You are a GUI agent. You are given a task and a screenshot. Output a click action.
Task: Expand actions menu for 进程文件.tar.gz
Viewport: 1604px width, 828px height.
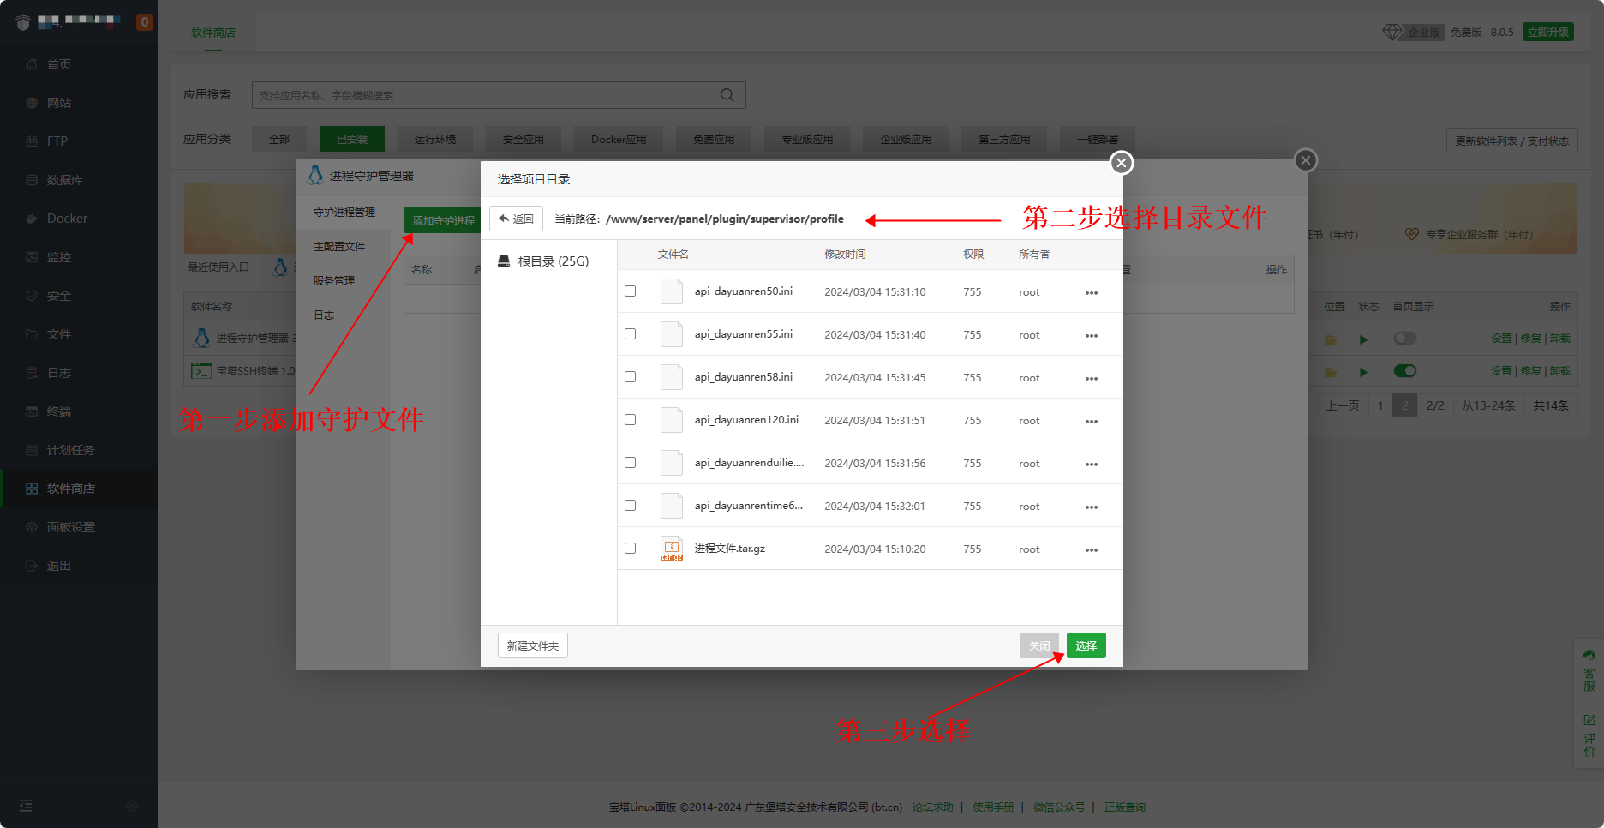(1091, 549)
